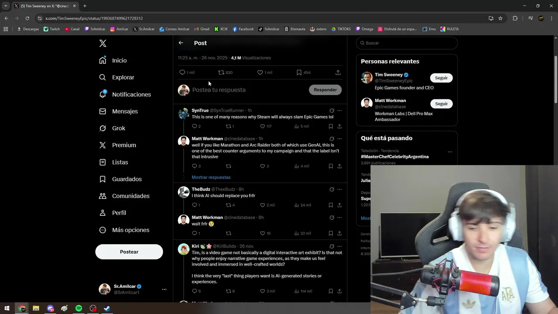Image resolution: width=558 pixels, height=314 pixels.
Task: Open Steam from taskbar
Action: (107, 308)
